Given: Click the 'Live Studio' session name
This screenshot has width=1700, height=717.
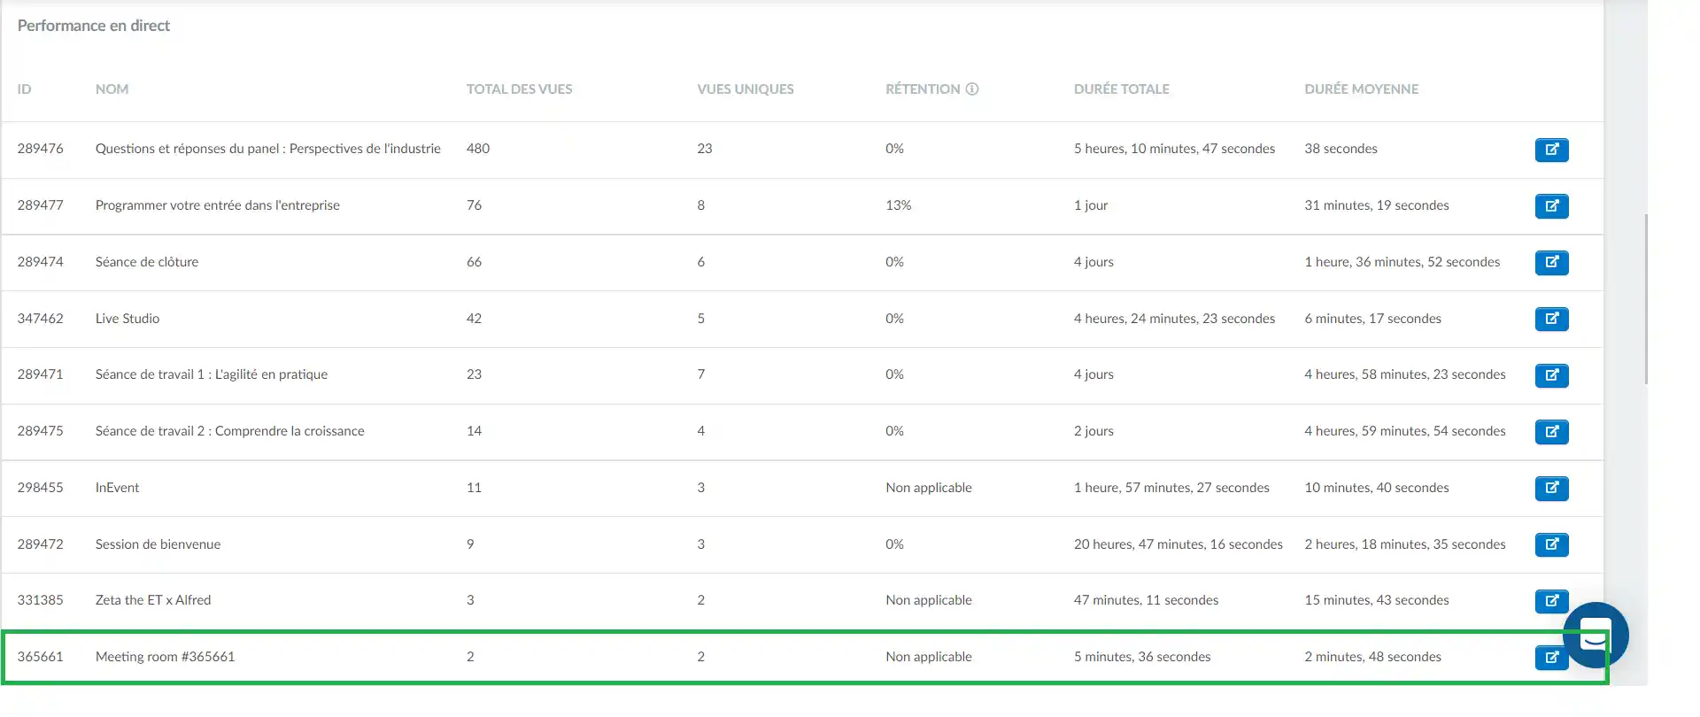Looking at the screenshot, I should pyautogui.click(x=127, y=319).
